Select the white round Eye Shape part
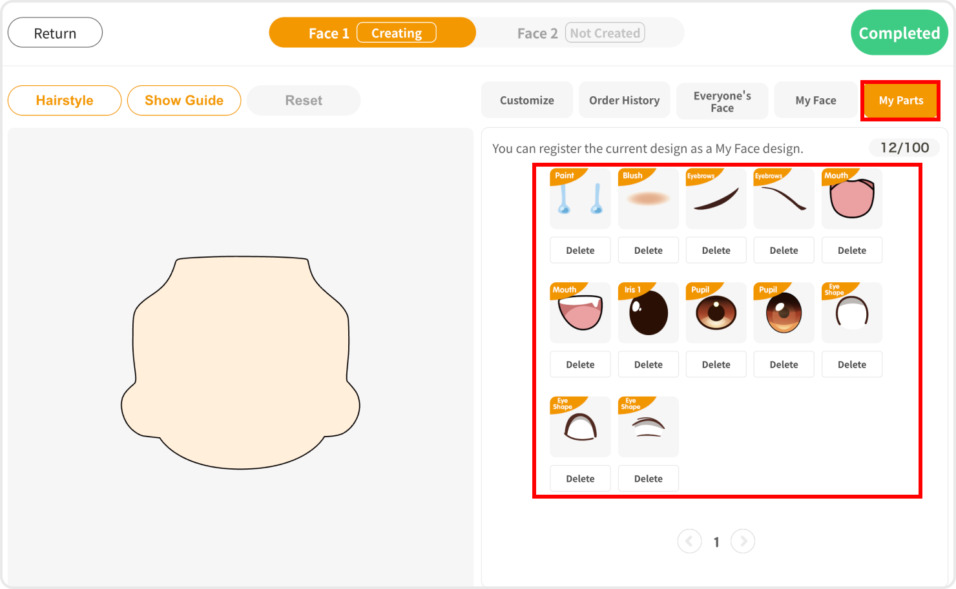 coord(851,313)
